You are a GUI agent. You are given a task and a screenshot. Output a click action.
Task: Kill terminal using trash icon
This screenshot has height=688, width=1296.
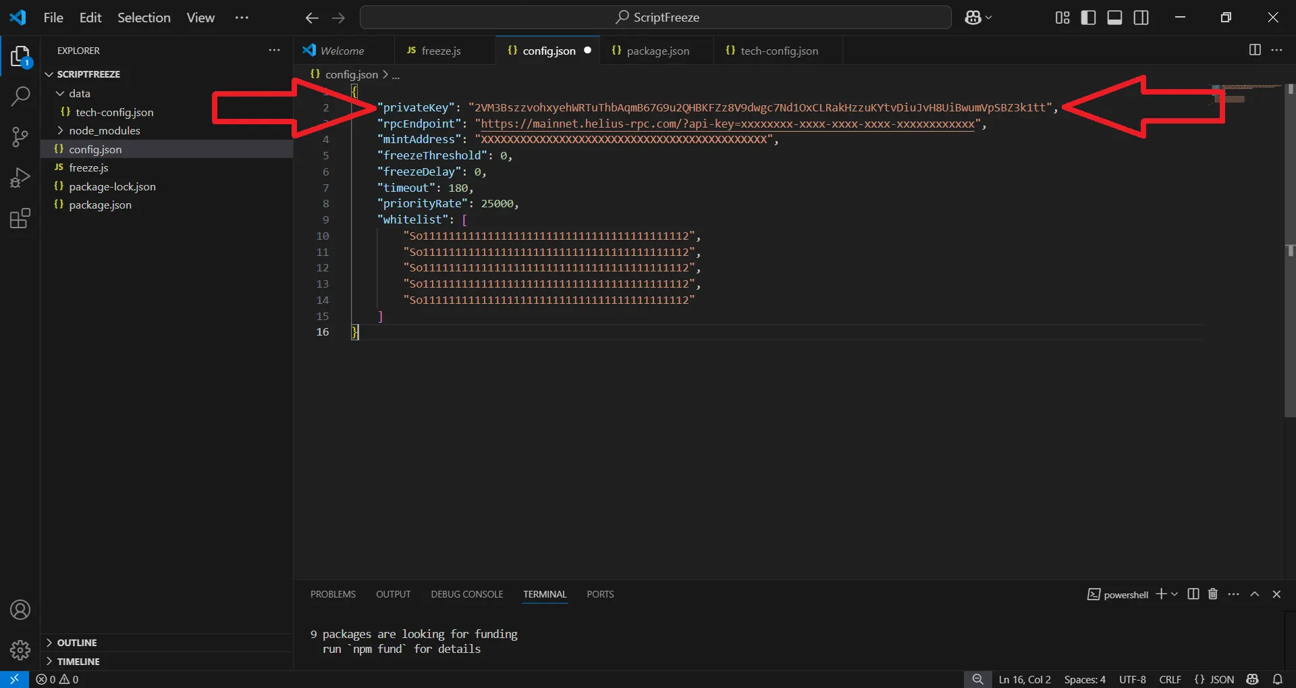coord(1213,594)
